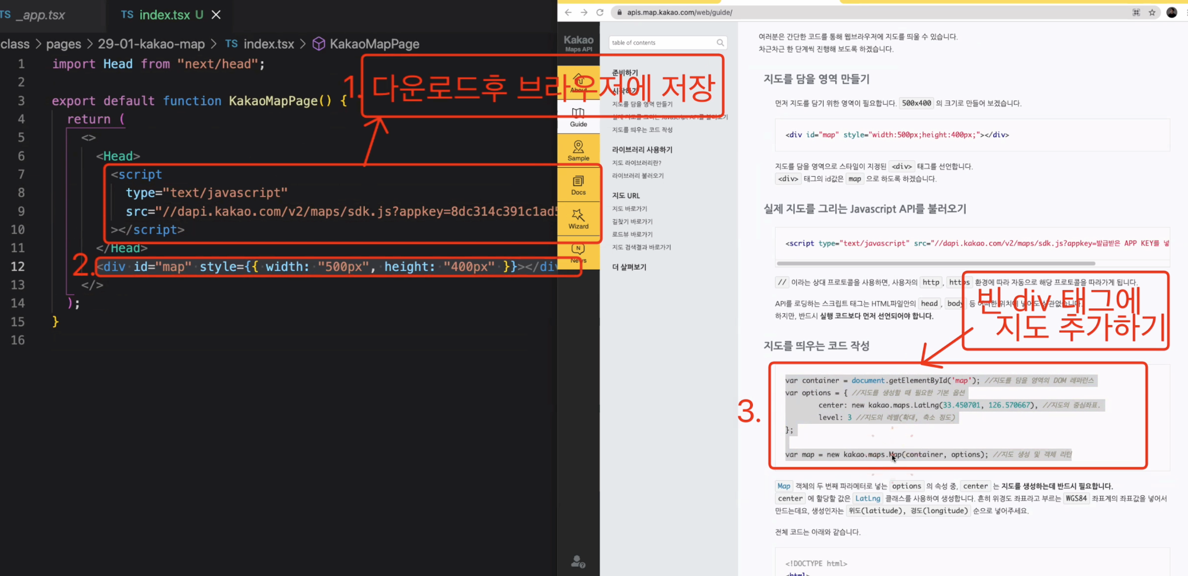The width and height of the screenshot is (1188, 576).
Task: Open the 29-01-kakao-map breadcrumb folder
Action: click(x=151, y=44)
